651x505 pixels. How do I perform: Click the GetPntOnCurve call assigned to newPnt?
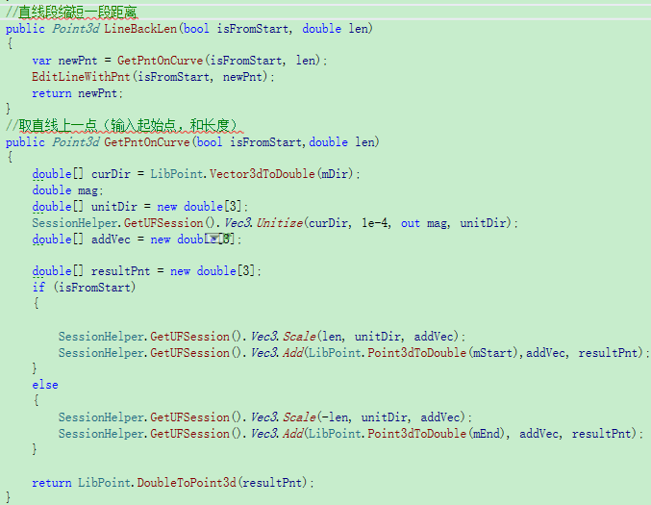point(160,61)
